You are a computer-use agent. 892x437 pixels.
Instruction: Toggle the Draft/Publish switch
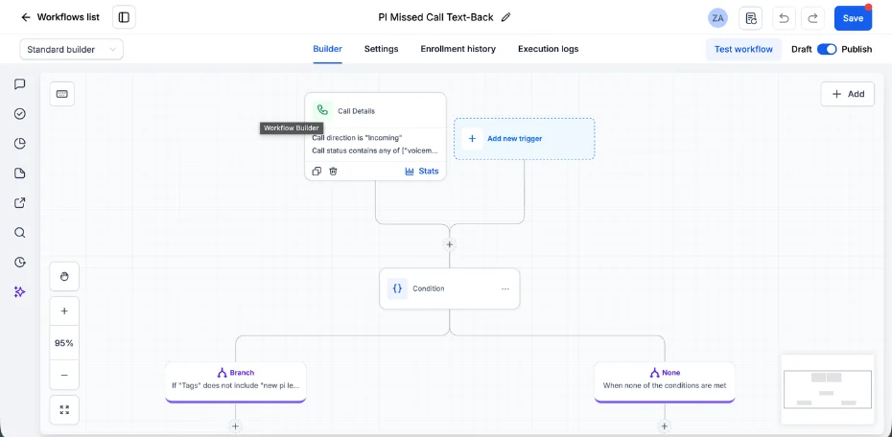coord(827,49)
